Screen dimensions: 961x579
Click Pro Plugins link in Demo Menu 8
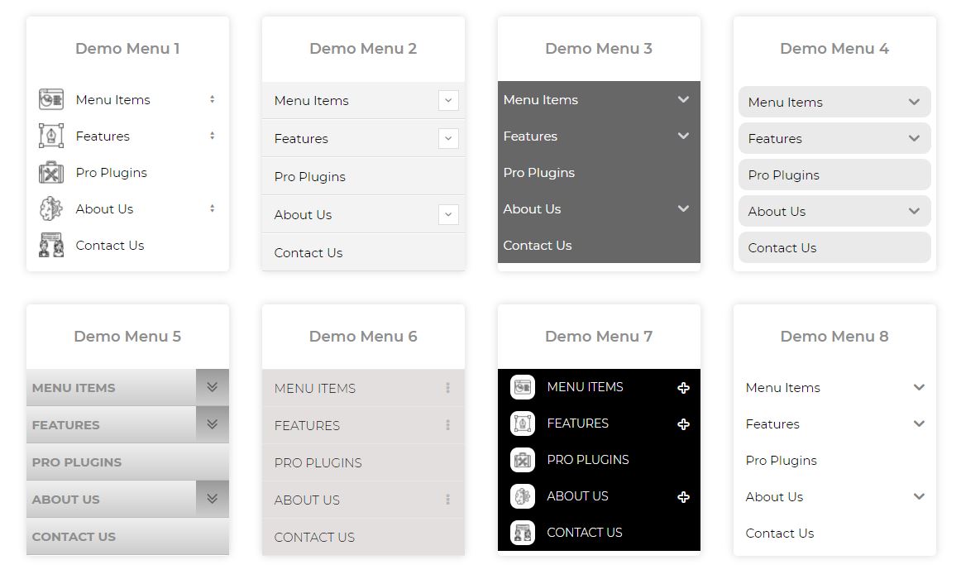tap(781, 460)
